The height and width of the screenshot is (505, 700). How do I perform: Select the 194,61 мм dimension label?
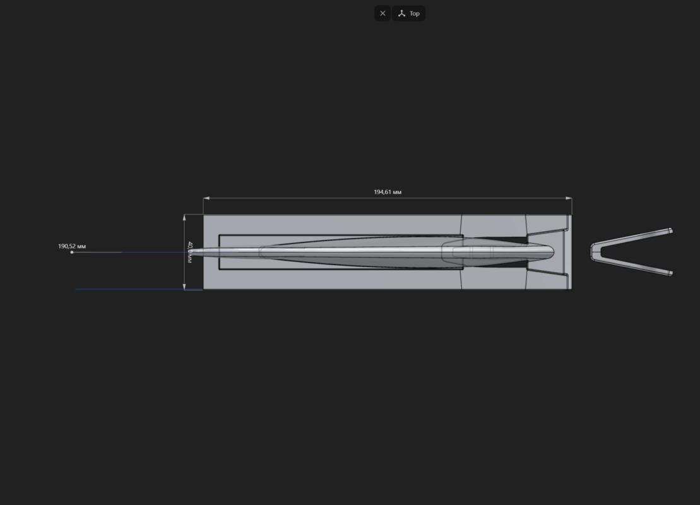click(388, 192)
